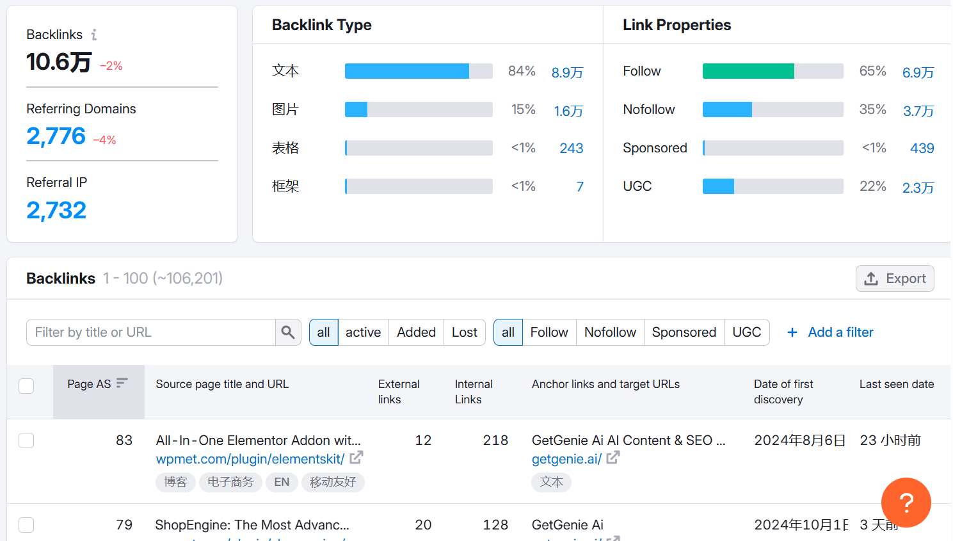The height and width of the screenshot is (541, 953).
Task: Click the Nofollow progress bar
Action: tap(773, 109)
